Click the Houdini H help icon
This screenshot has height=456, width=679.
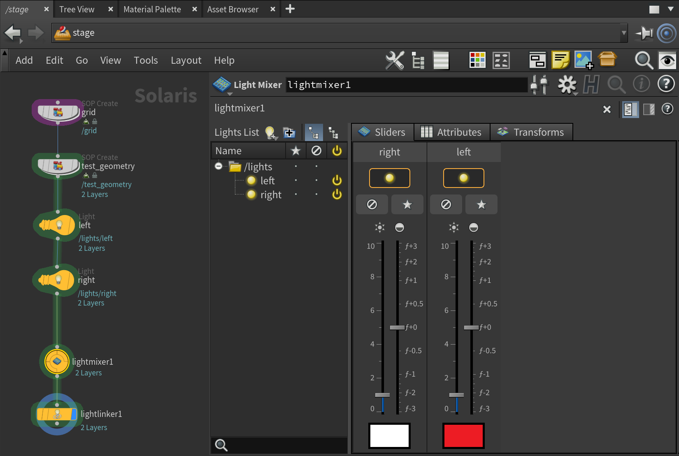point(591,85)
